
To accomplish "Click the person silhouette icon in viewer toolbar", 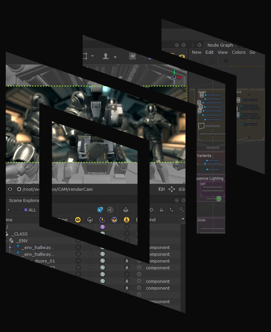I will pos(105,56).
